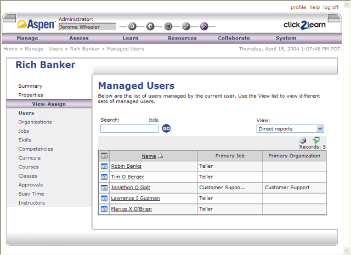Click the Primary Job column header
The height and width of the screenshot is (255, 351).
[x=230, y=156]
